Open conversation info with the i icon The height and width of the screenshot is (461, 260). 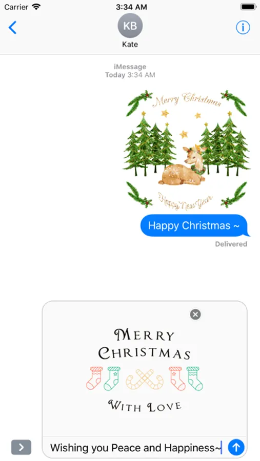coord(243,28)
